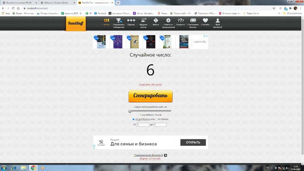This screenshot has width=304, height=171.
Task: Click the 'ОТКРЫТЬ' button in Peugeot ad
Action: (x=193, y=143)
